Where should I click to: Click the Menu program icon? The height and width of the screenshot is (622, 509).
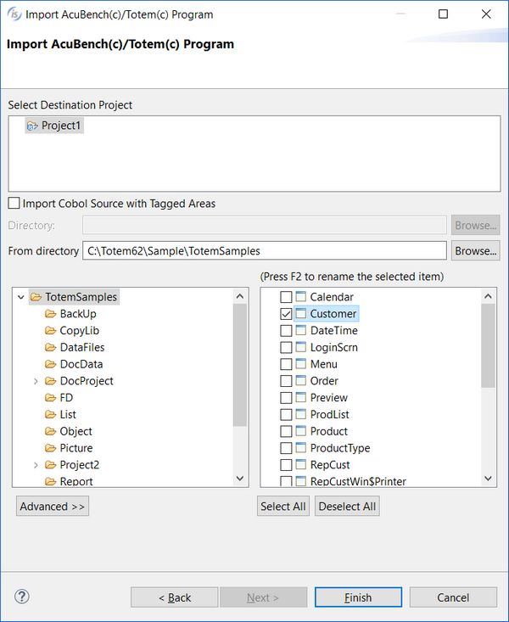coord(301,364)
